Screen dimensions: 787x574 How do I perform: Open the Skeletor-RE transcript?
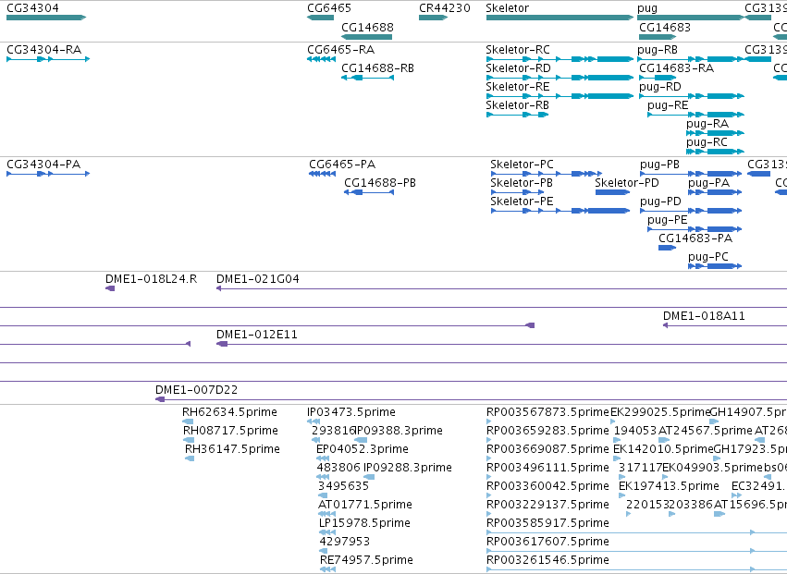pos(560,96)
